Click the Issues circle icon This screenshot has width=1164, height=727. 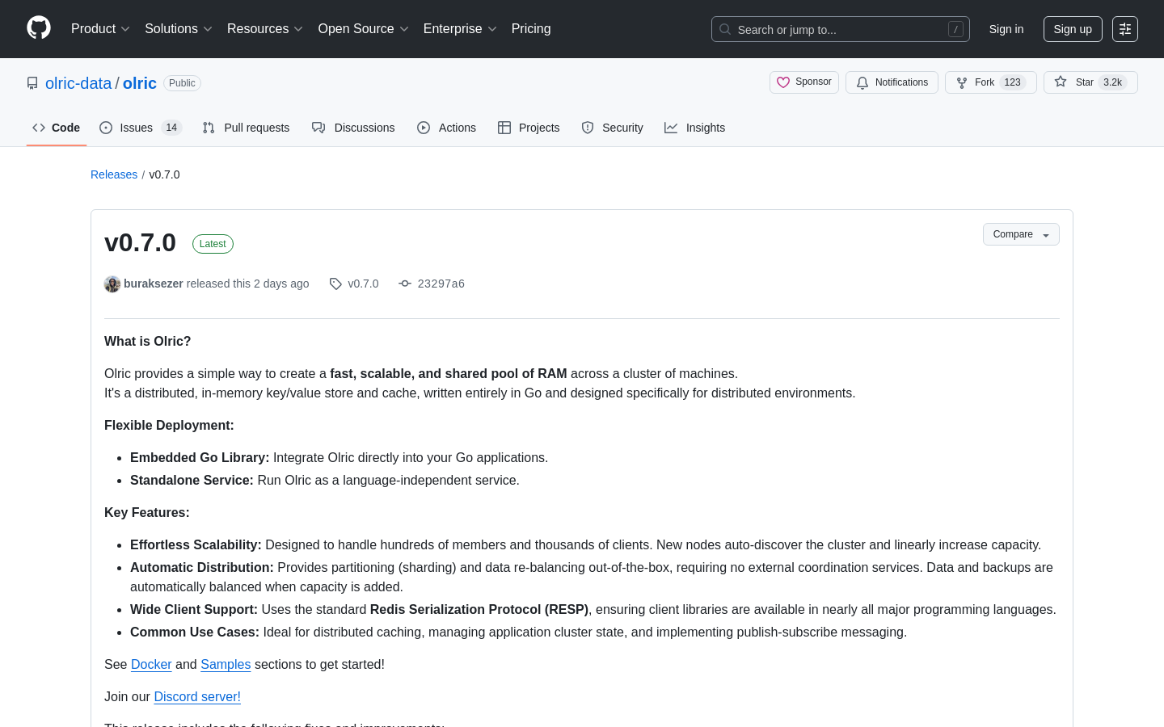(106, 128)
